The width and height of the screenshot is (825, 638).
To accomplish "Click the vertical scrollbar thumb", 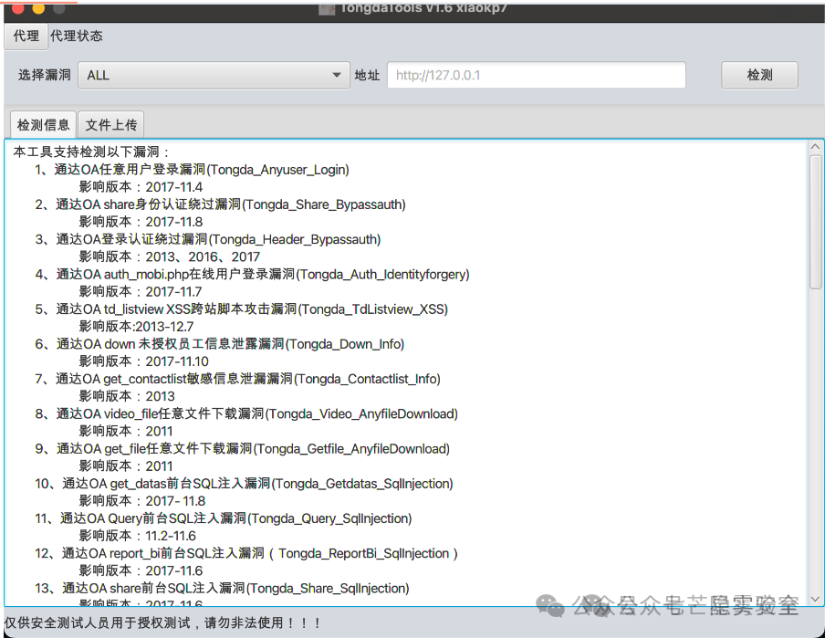I will point(815,222).
